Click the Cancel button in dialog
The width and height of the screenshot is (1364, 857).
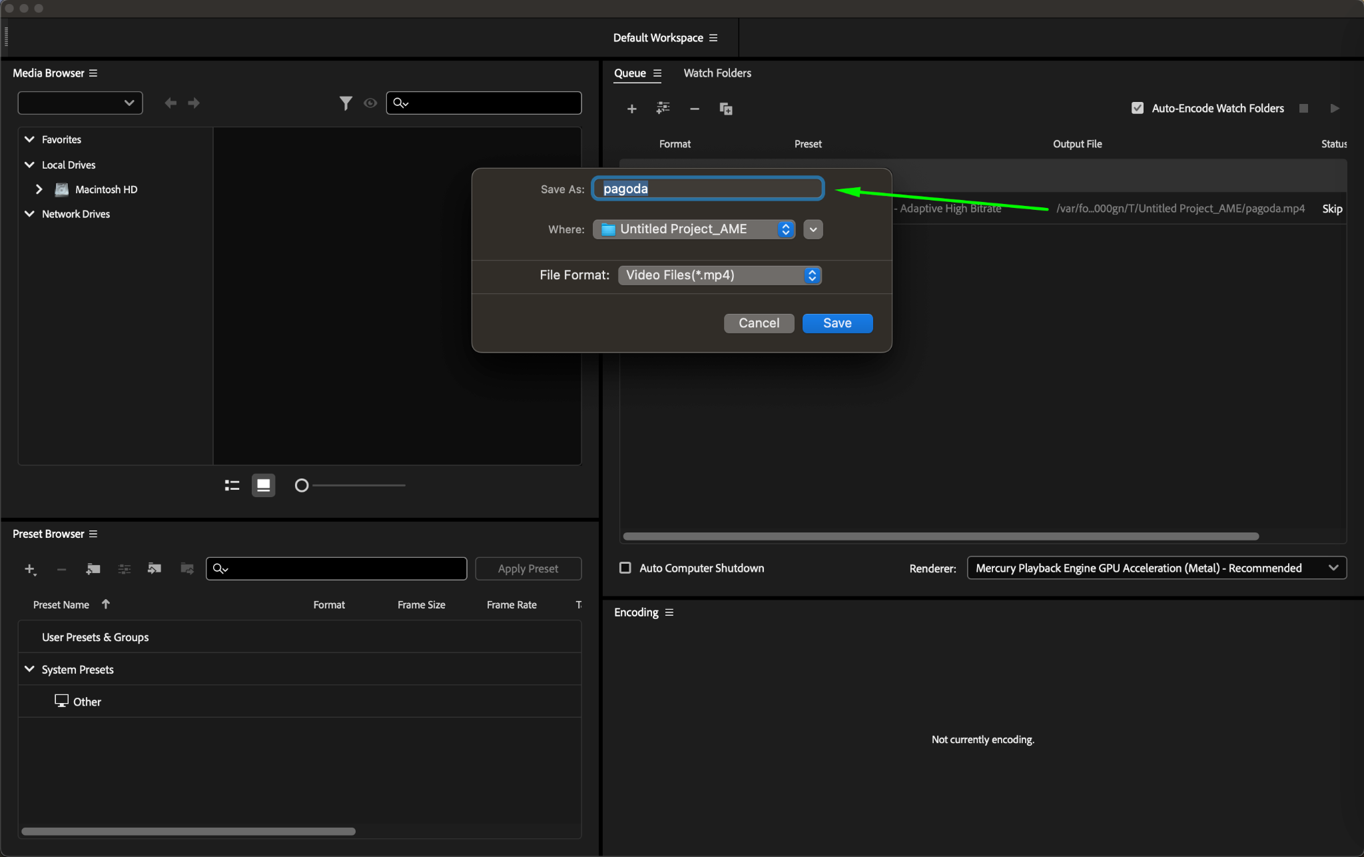tap(759, 323)
